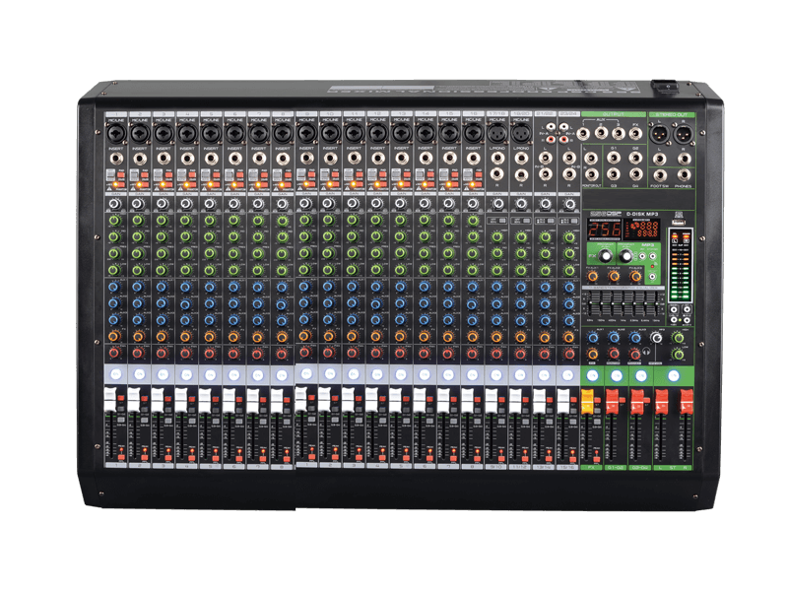Click the channel 21/22 red RCA input
Image resolution: width=788 pixels, height=591 pixels.
point(552,139)
